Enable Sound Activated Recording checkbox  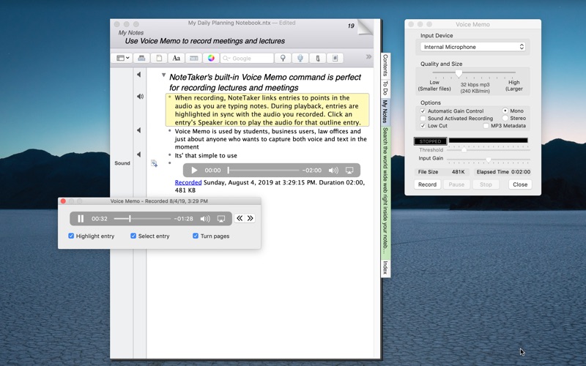coord(423,118)
